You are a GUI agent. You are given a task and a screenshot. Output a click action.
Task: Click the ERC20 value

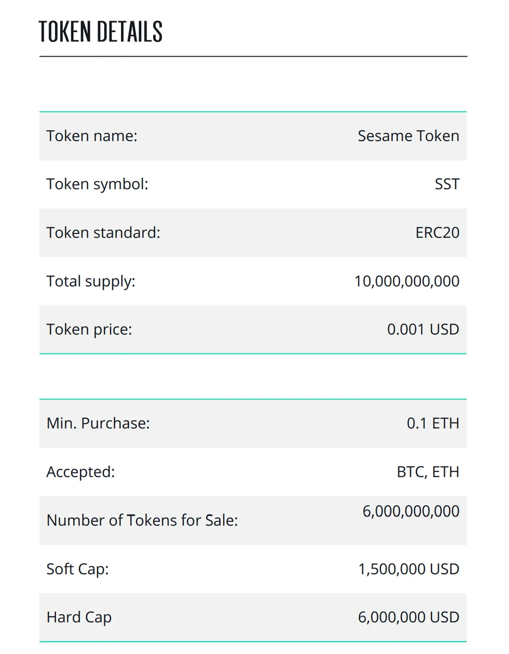tap(438, 232)
